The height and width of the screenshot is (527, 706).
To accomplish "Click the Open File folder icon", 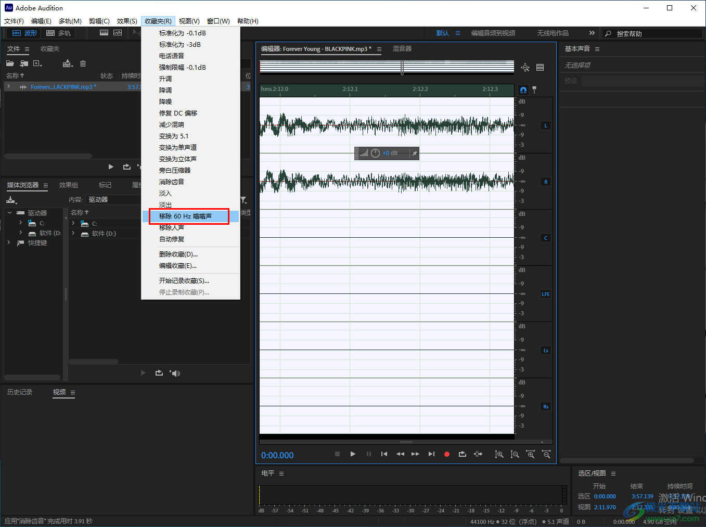I will coord(10,63).
